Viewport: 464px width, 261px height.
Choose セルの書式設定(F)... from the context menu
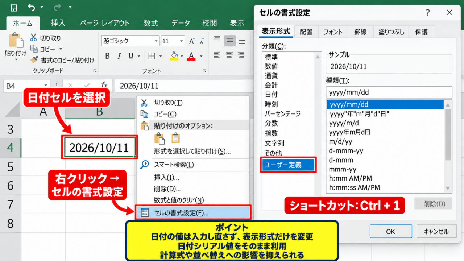tap(193, 213)
